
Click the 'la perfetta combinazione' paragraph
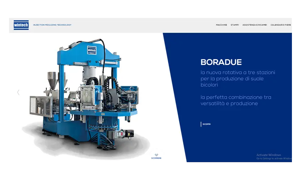(x=235, y=100)
